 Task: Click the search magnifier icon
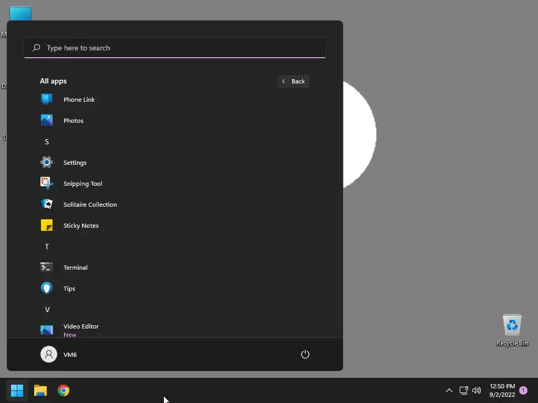(x=36, y=48)
